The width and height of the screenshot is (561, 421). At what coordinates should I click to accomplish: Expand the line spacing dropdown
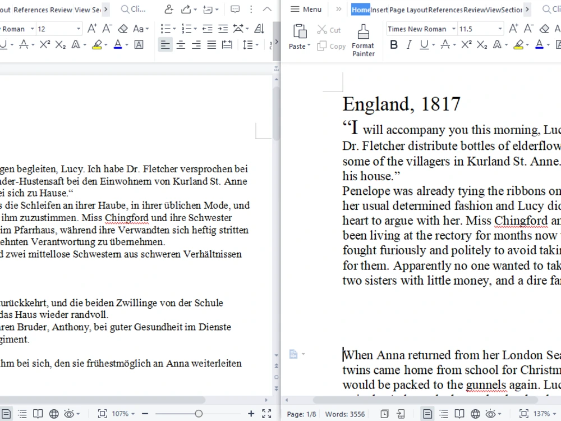[x=252, y=44]
